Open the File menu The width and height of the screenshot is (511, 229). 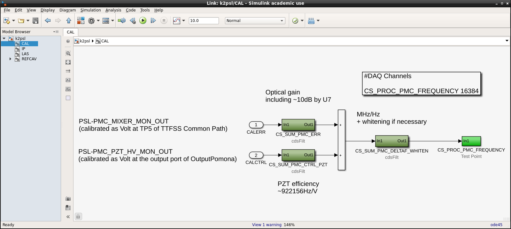pyautogui.click(x=7, y=10)
